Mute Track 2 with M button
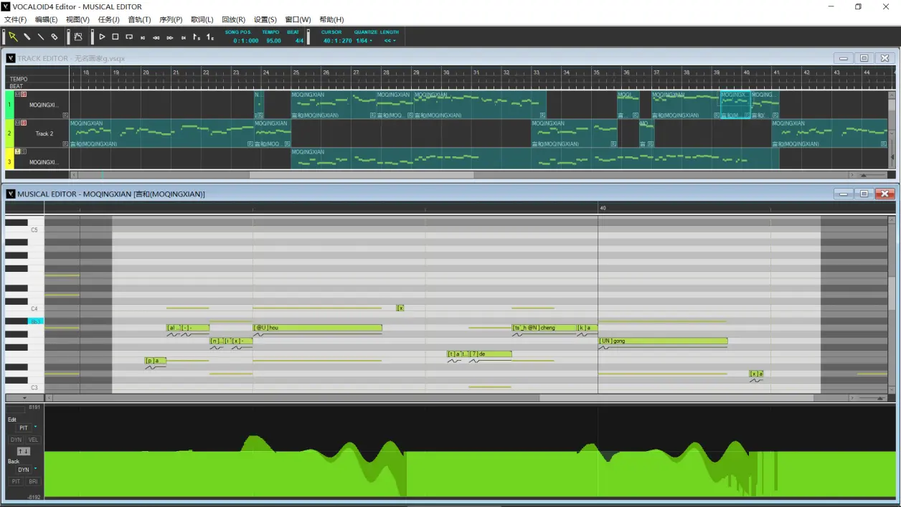This screenshot has height=507, width=901. coord(17,123)
